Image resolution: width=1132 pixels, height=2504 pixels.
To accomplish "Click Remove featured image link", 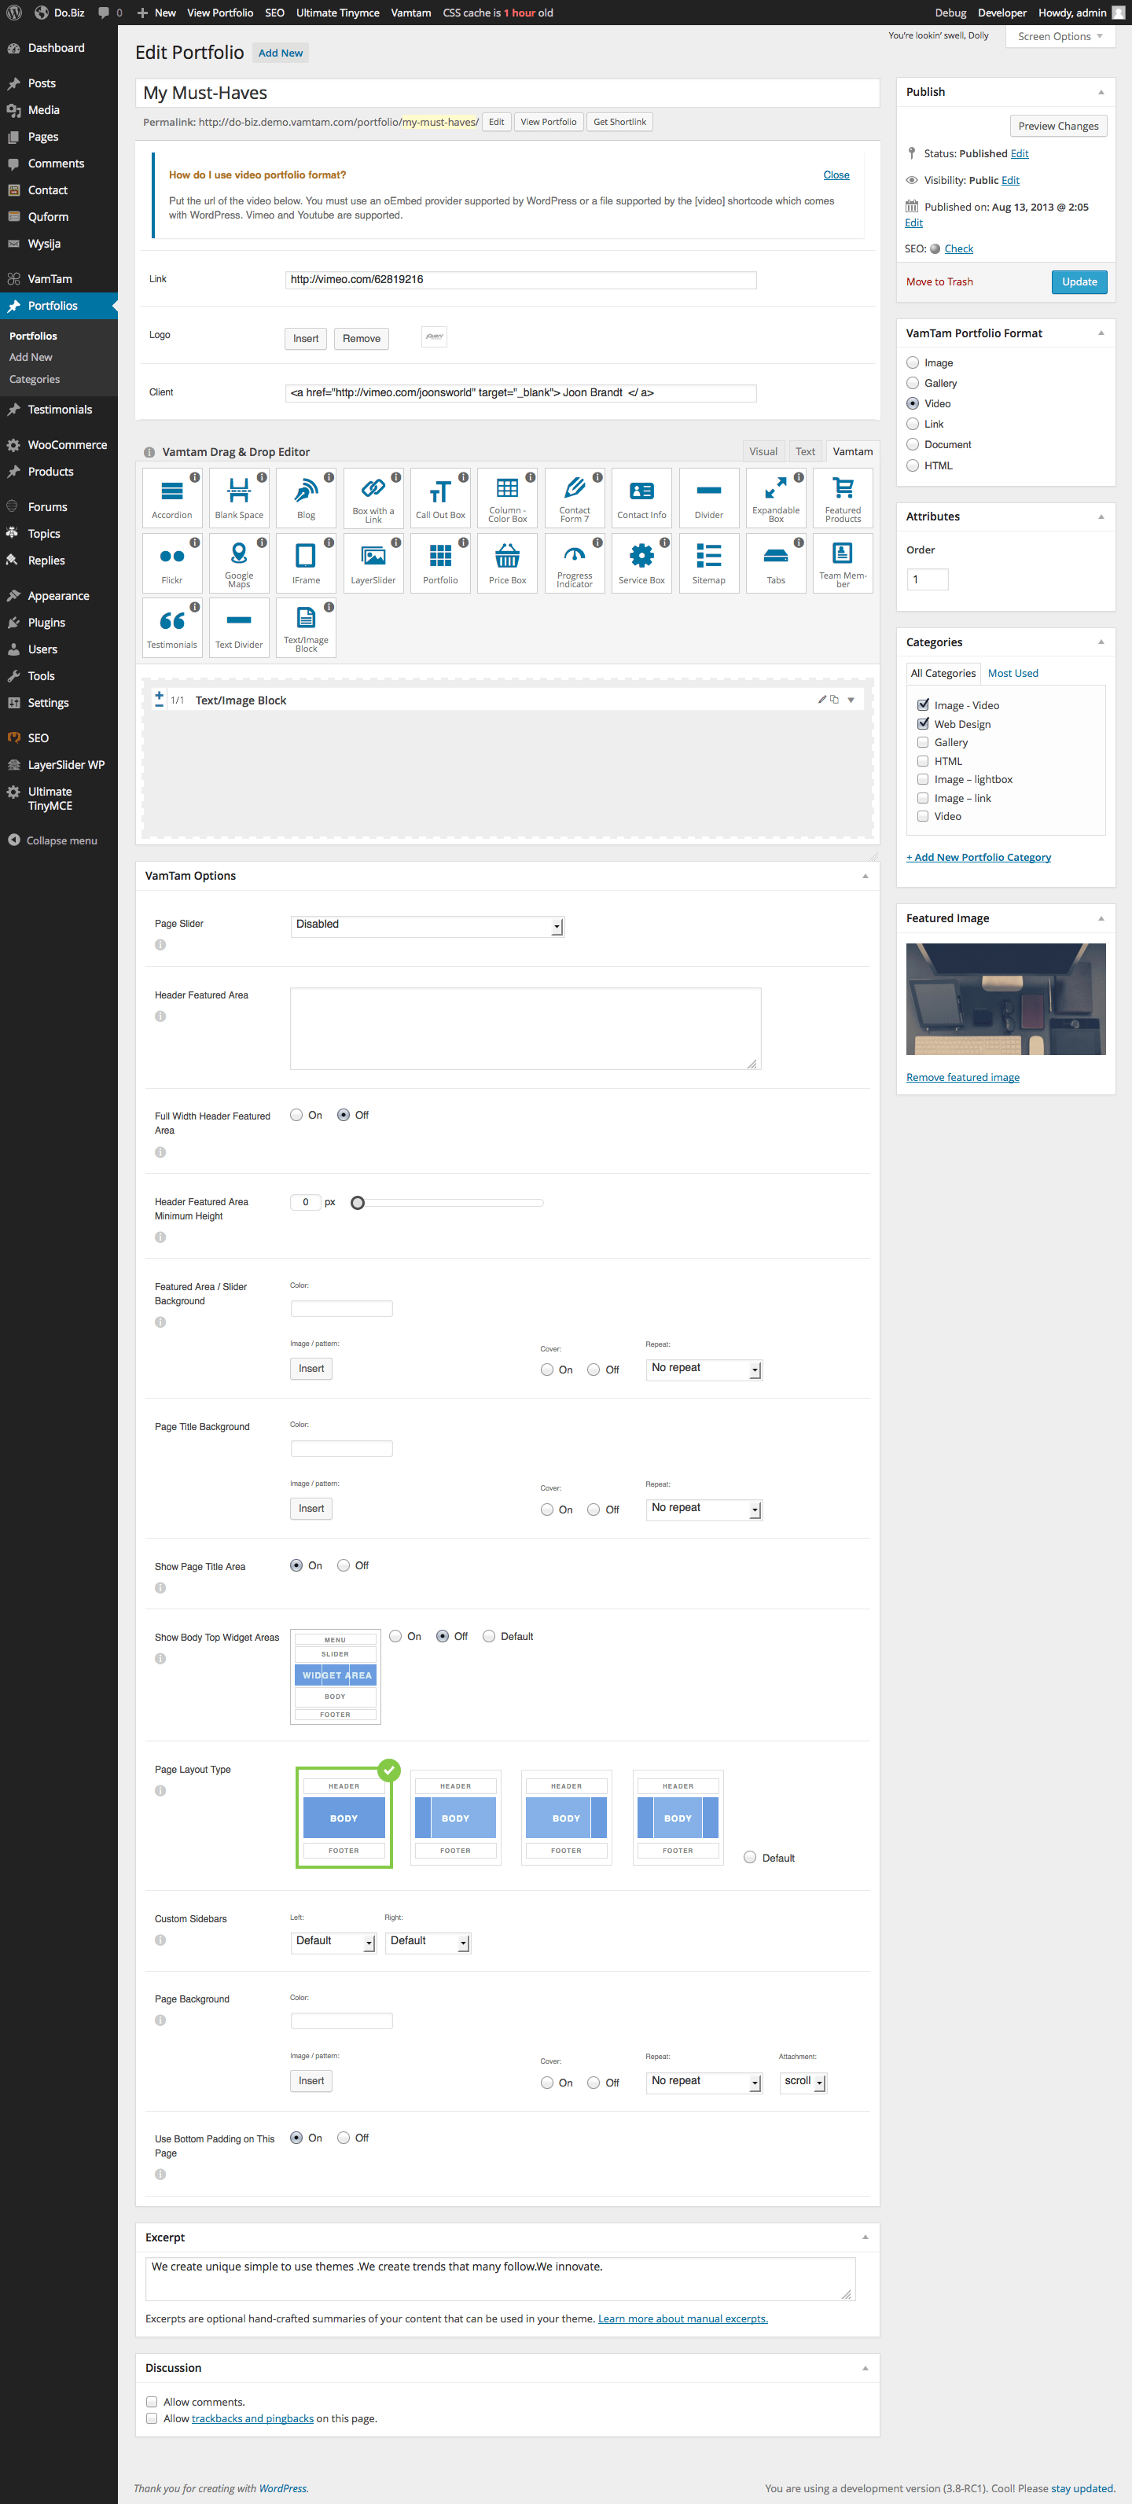I will pos(962,1077).
